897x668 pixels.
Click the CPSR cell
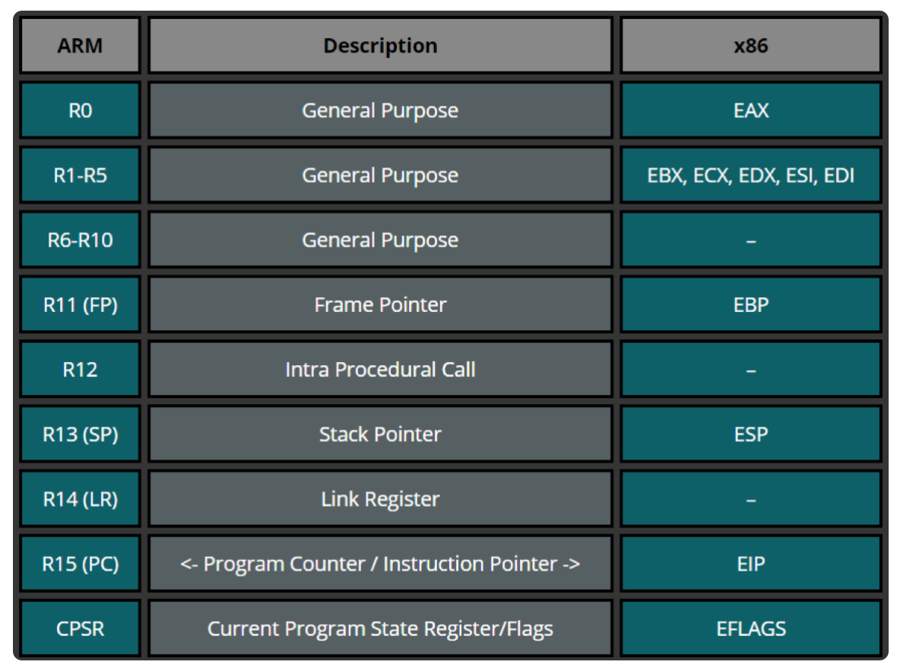coord(80,628)
